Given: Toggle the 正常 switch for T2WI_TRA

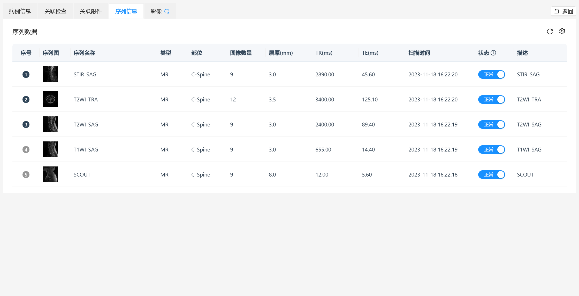Looking at the screenshot, I should tap(491, 100).
